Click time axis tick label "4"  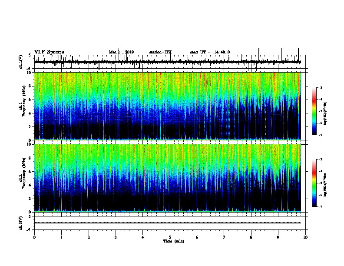pyautogui.click(x=143, y=237)
